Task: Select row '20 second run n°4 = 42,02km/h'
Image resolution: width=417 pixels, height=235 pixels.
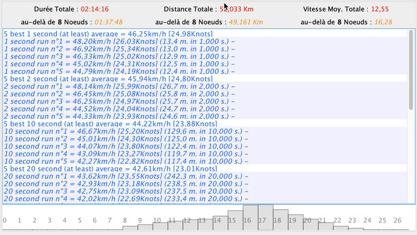Action: [205, 199]
